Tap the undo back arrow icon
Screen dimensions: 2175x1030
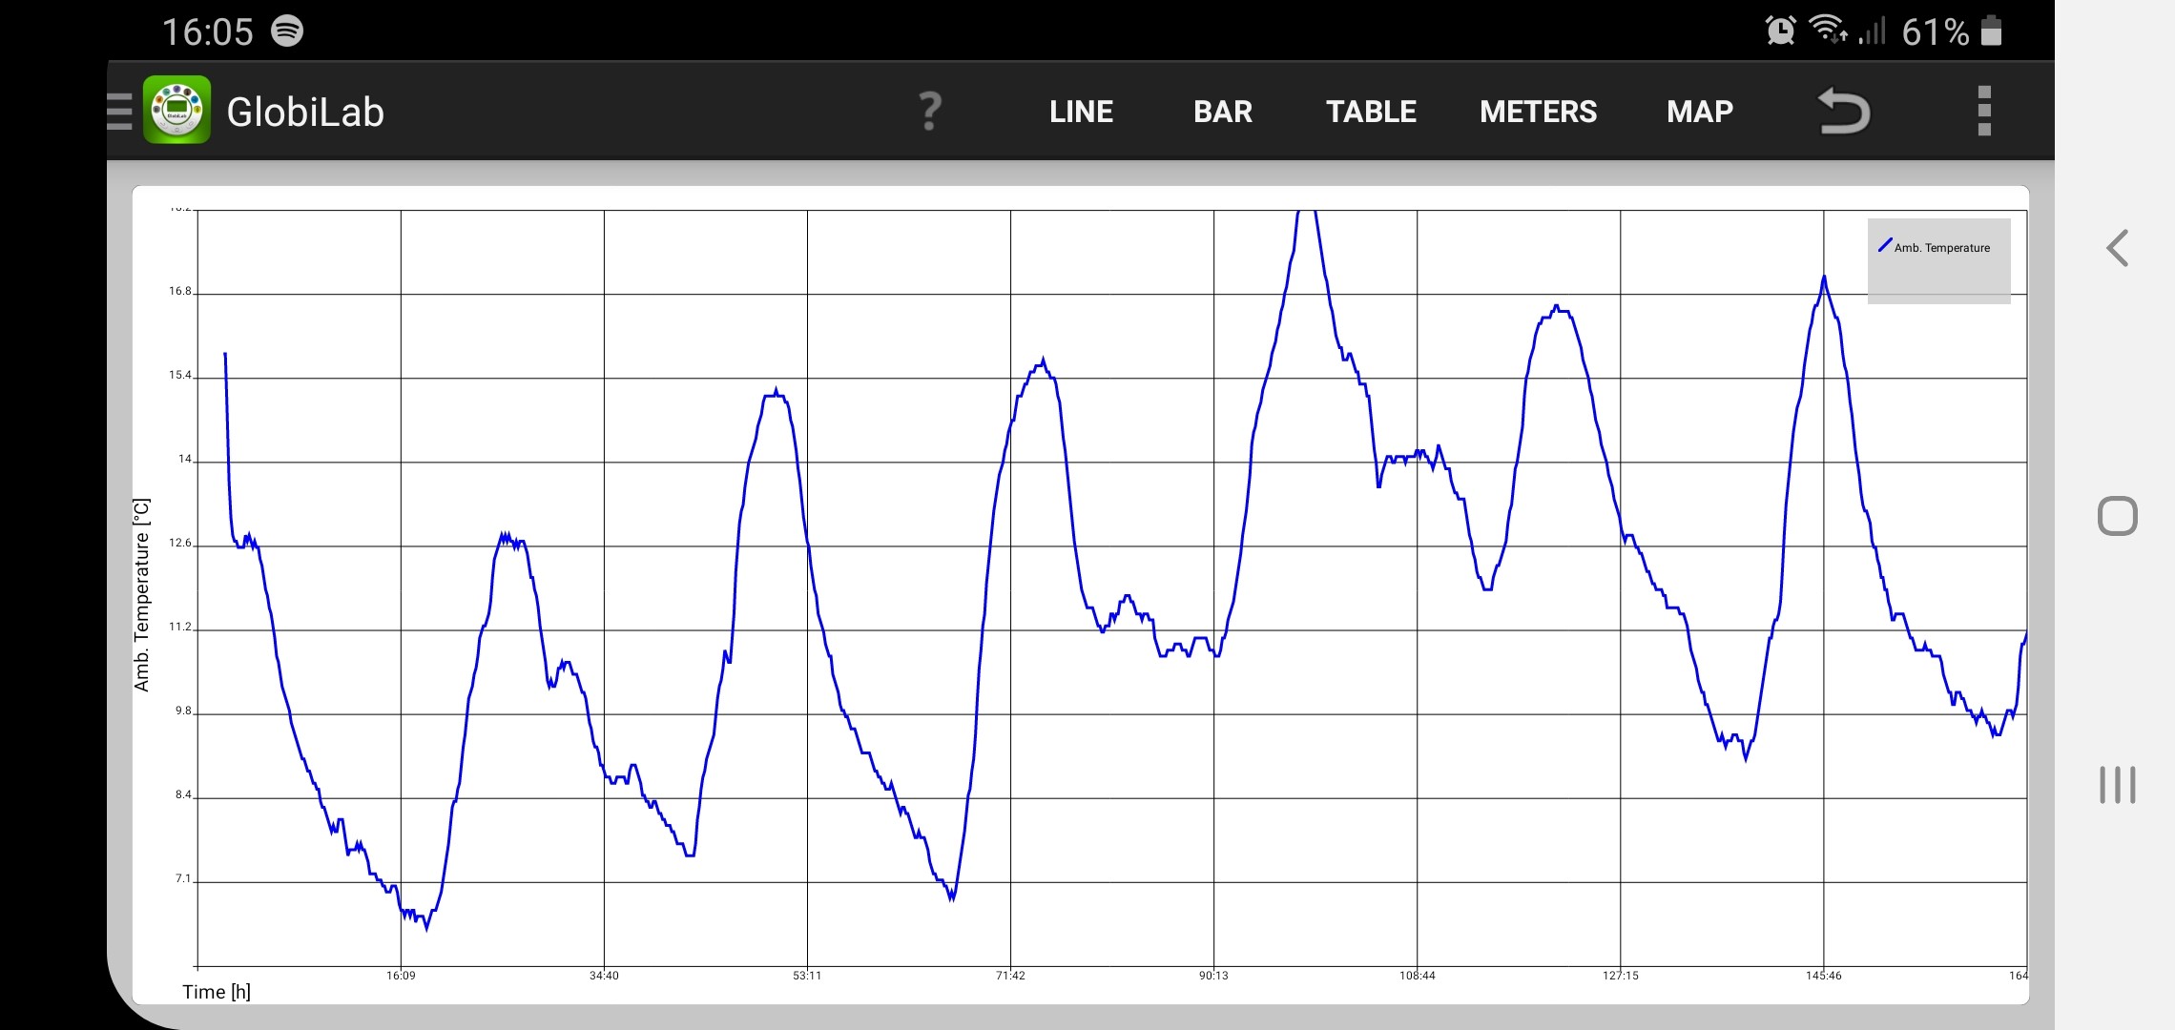[x=1843, y=111]
